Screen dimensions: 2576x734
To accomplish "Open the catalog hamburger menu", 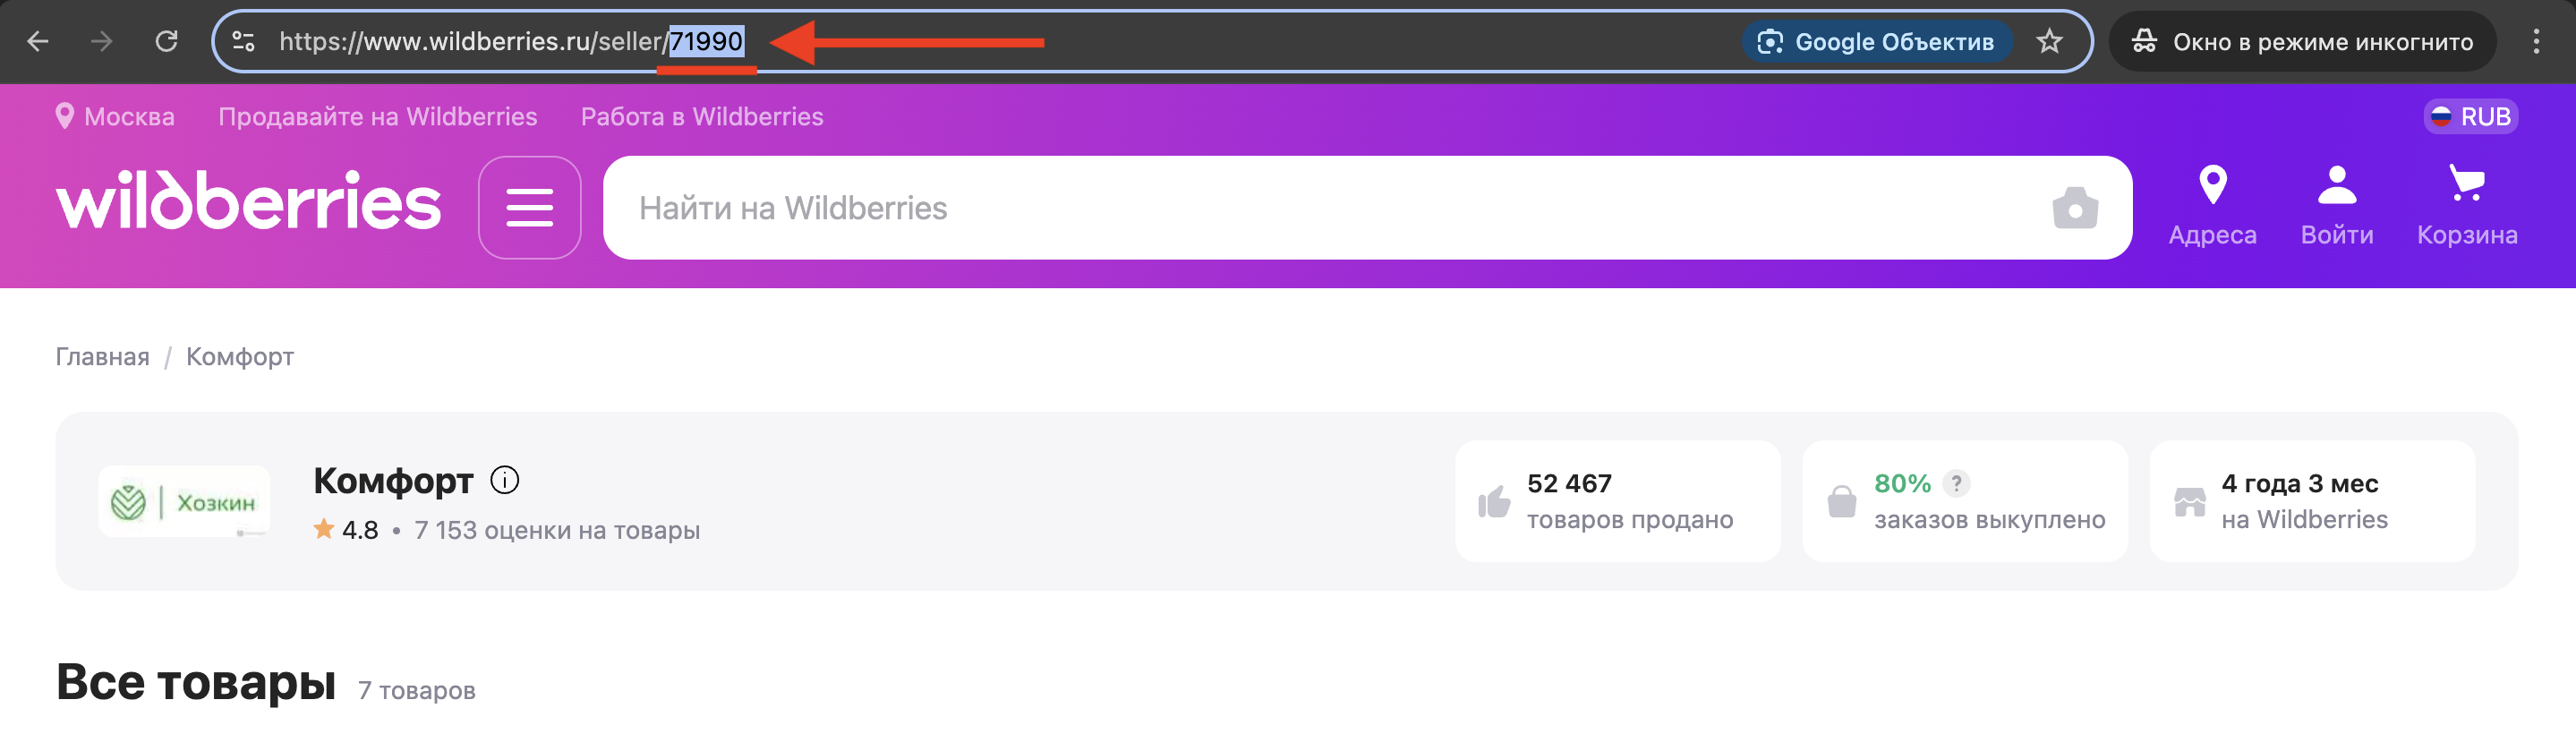I will tap(529, 207).
